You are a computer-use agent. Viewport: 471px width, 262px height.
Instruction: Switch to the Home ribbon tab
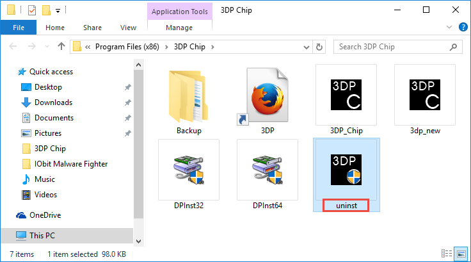[55, 28]
